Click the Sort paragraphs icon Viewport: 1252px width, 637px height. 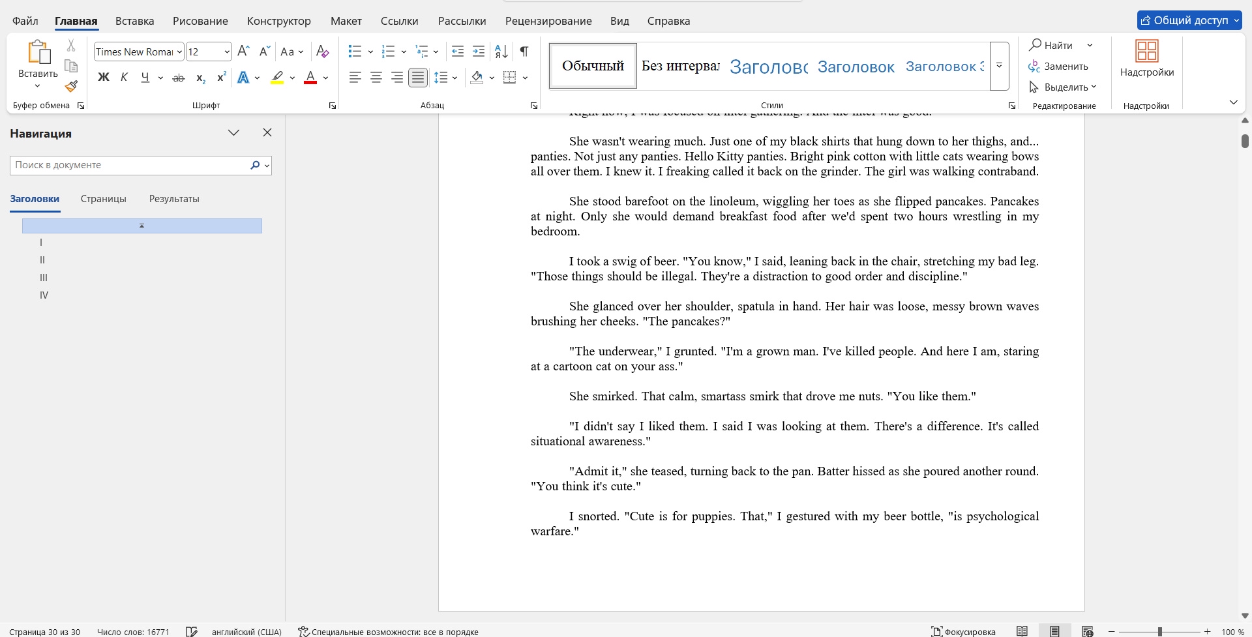[x=501, y=52]
